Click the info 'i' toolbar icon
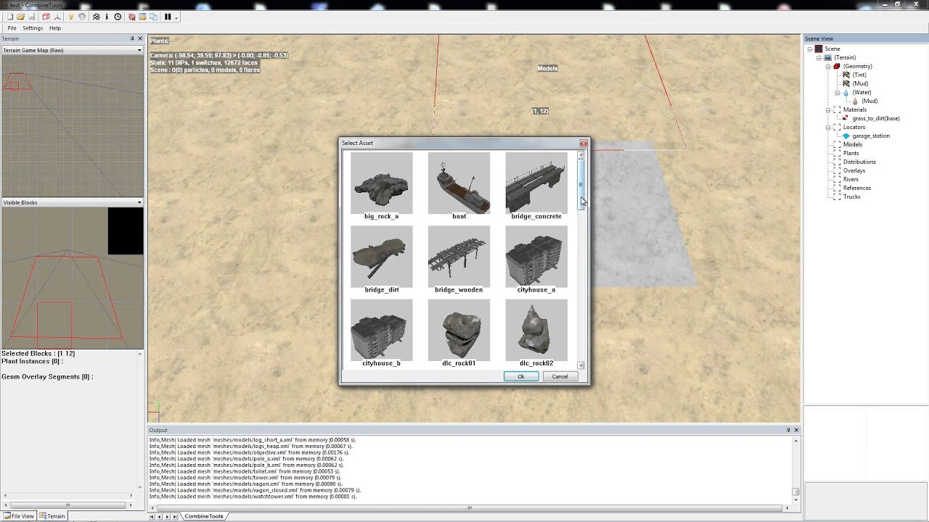929x522 pixels. (107, 17)
